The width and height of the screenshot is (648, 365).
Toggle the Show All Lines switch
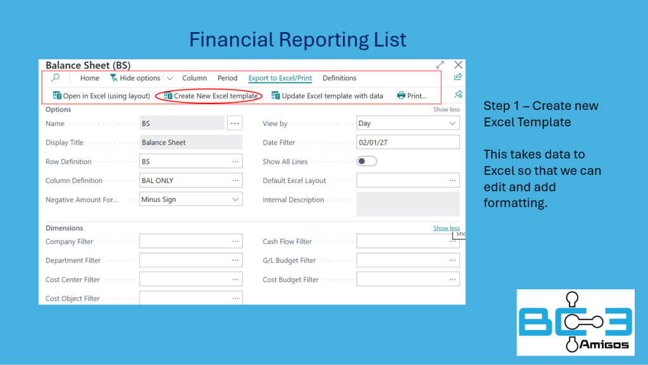[367, 162]
